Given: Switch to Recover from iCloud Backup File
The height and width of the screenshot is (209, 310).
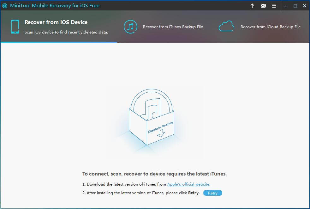Looking at the screenshot, I should [270, 27].
